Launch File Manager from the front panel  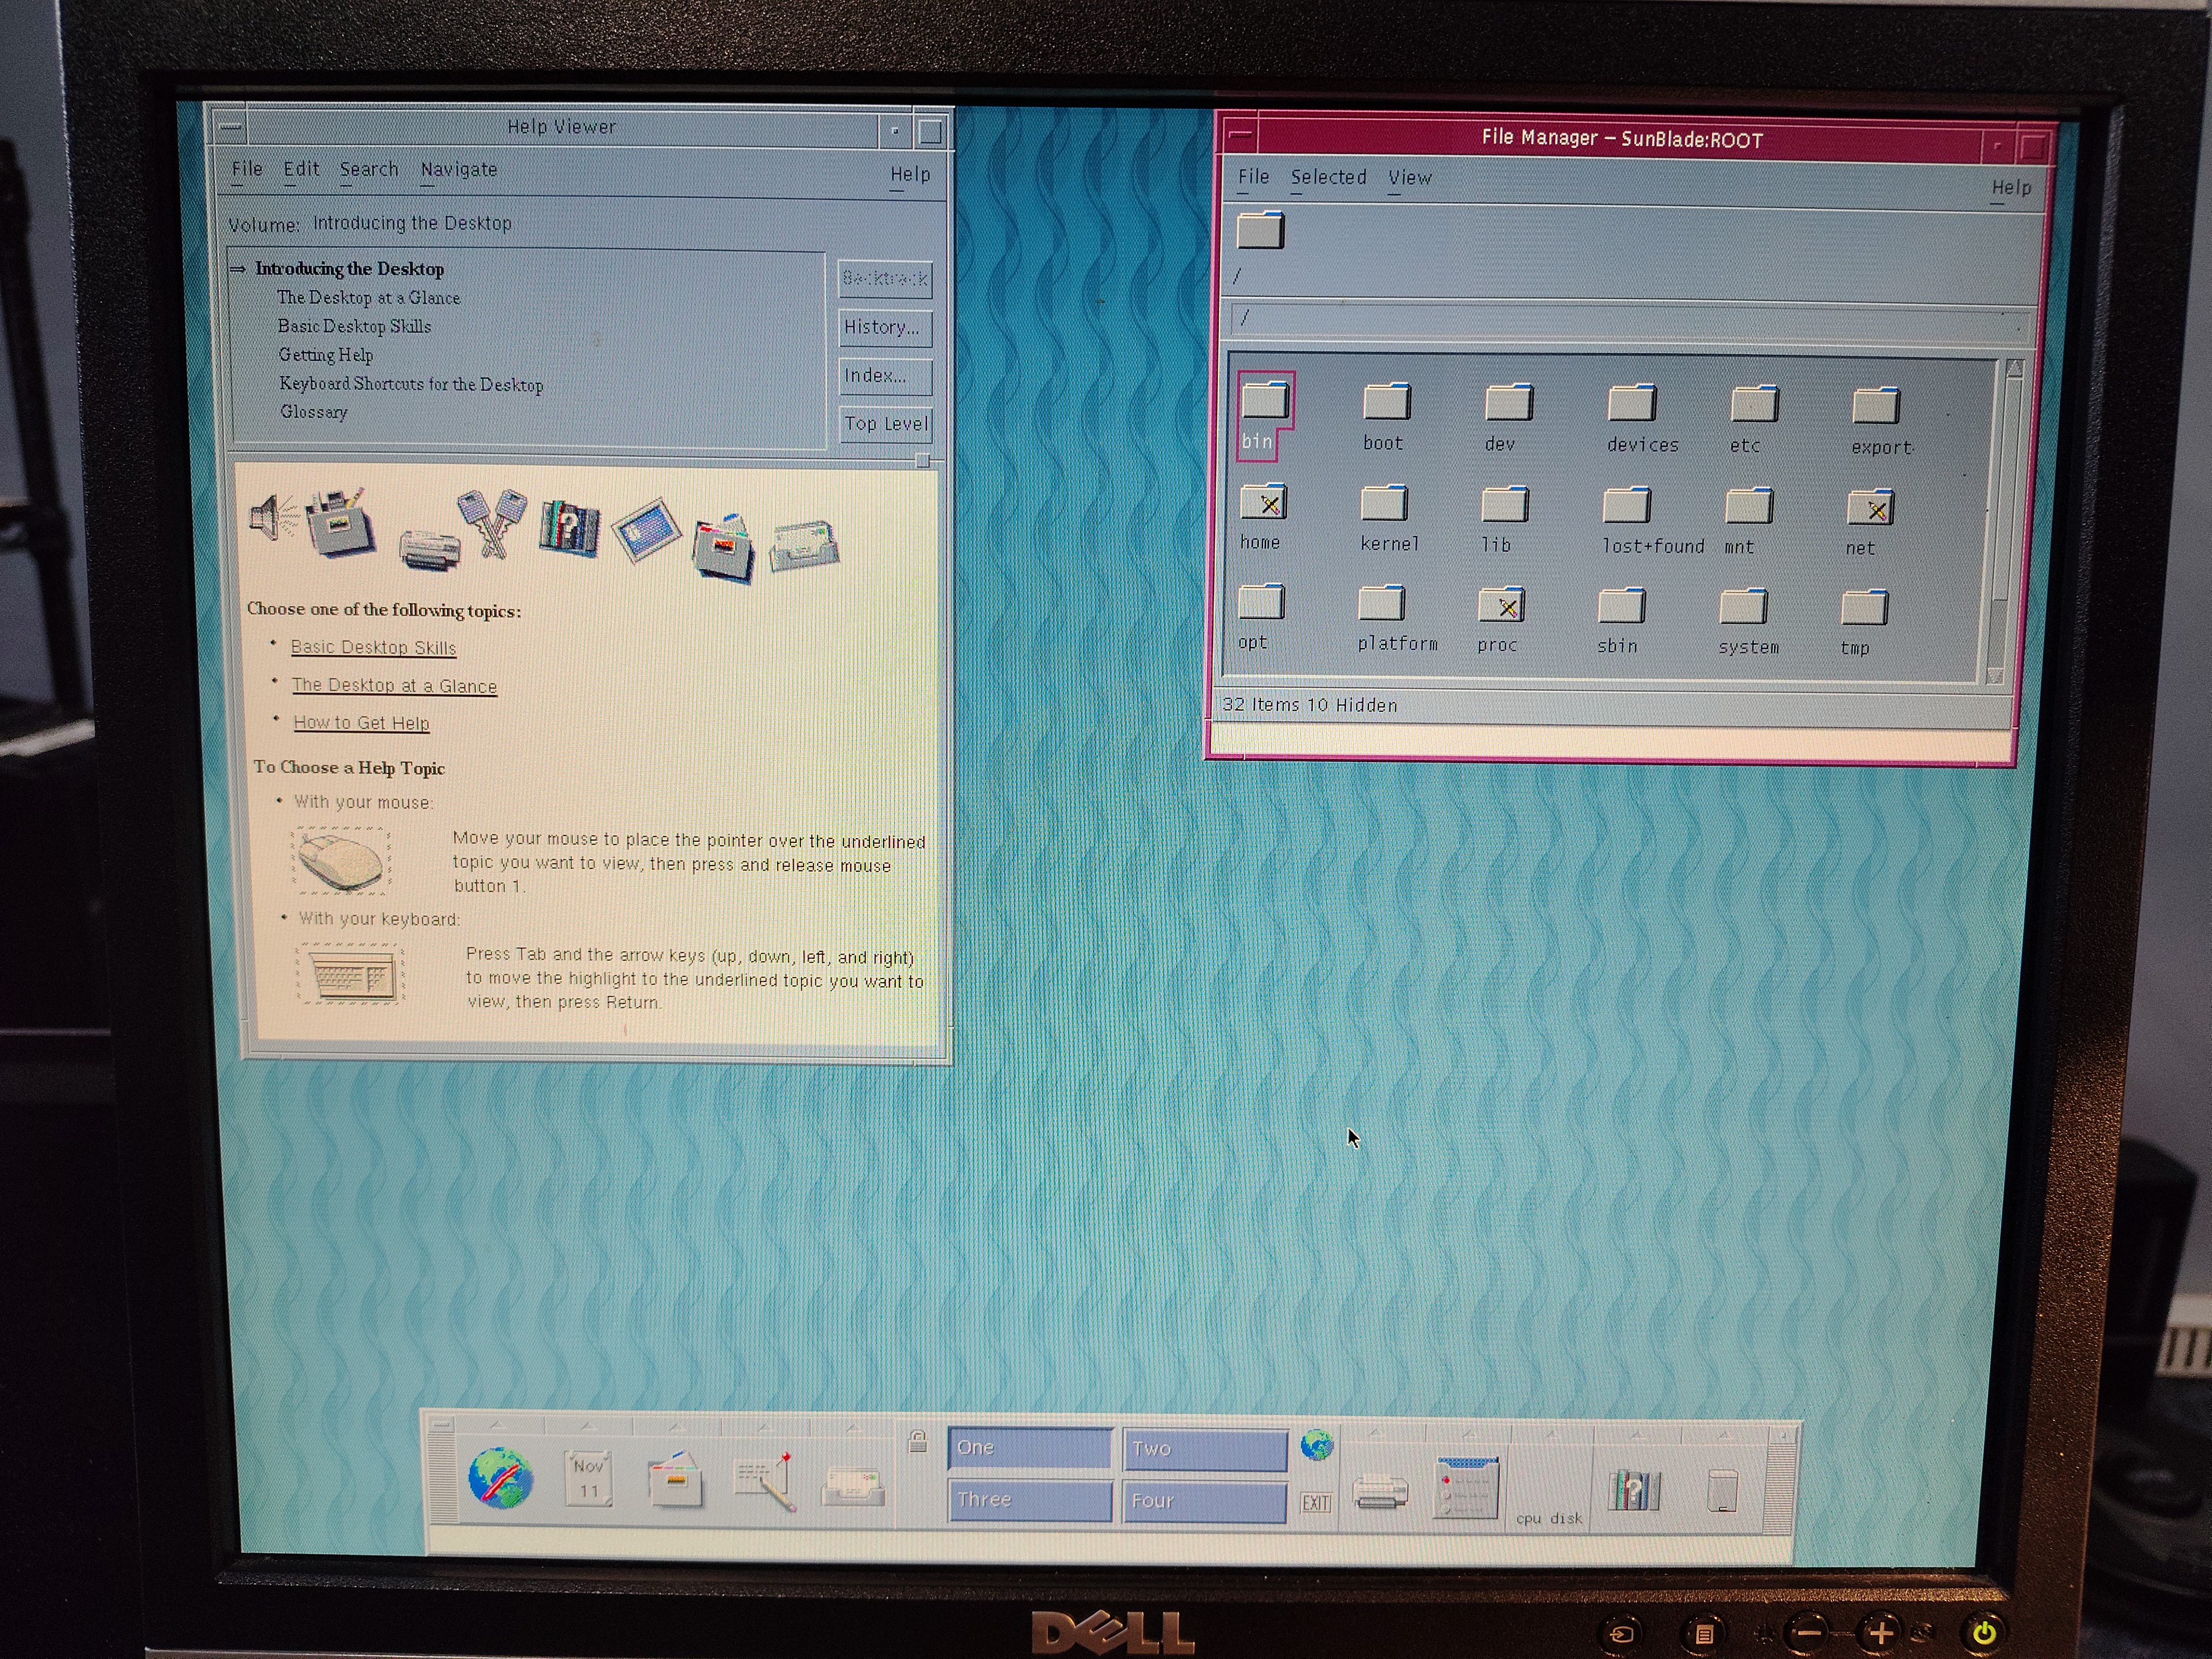[x=675, y=1481]
